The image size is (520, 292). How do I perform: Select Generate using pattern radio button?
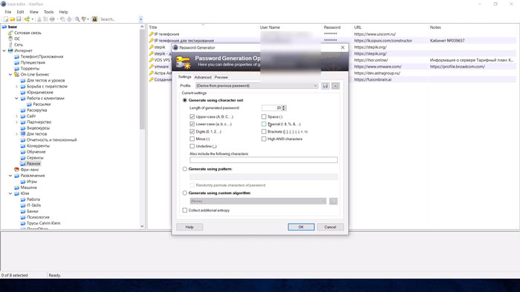tap(185, 169)
